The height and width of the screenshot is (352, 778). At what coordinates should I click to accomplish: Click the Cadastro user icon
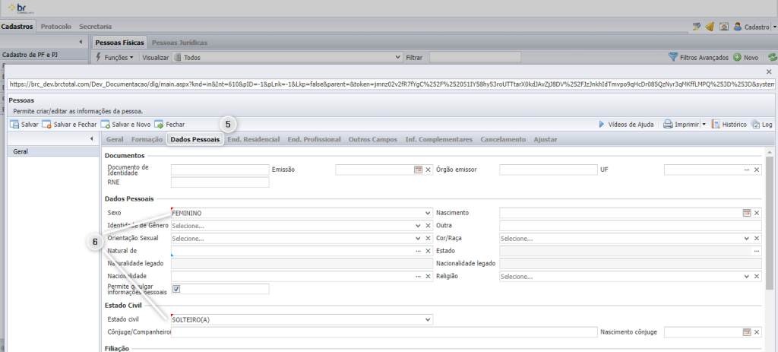pyautogui.click(x=738, y=27)
